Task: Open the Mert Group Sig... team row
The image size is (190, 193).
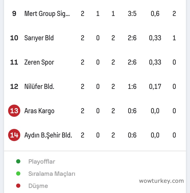Action: (47, 14)
